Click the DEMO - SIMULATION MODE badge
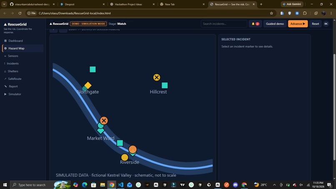 (88, 24)
